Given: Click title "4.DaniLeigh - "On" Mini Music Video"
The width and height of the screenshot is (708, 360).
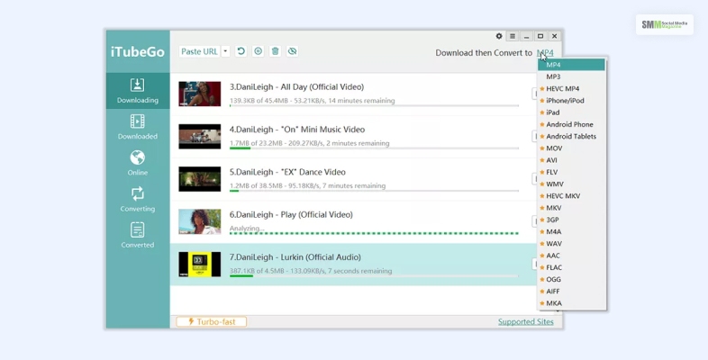Looking at the screenshot, I should [297, 130].
